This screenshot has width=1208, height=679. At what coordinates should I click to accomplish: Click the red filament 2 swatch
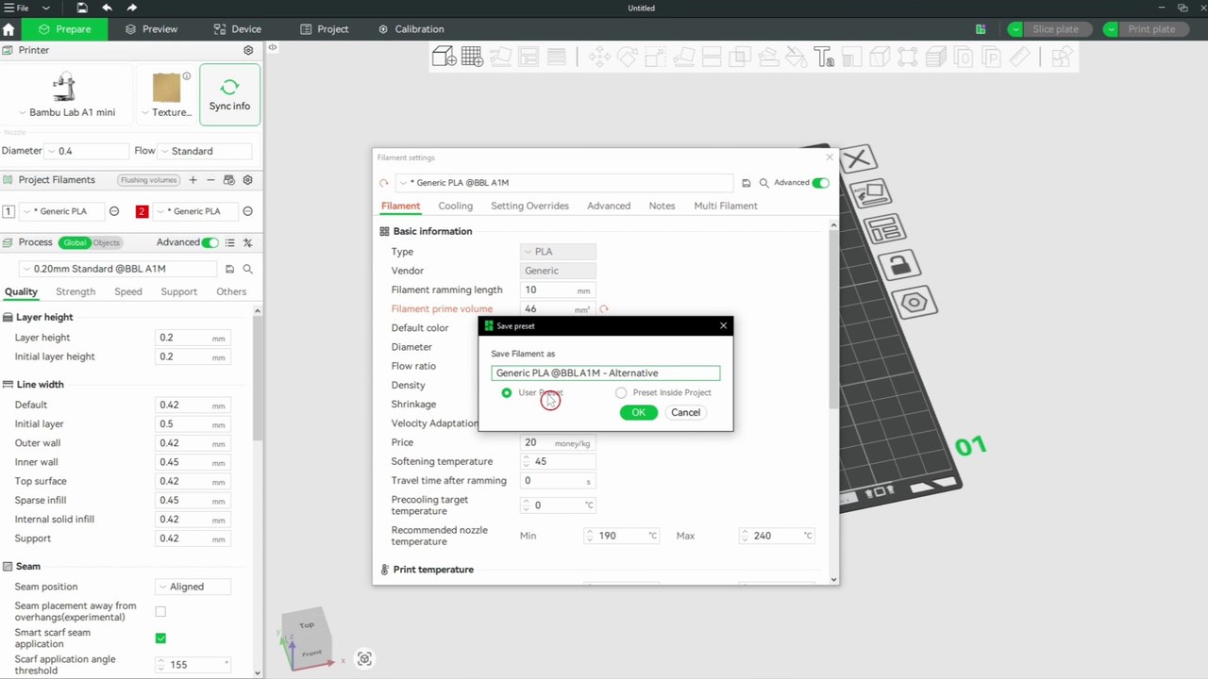coord(142,211)
